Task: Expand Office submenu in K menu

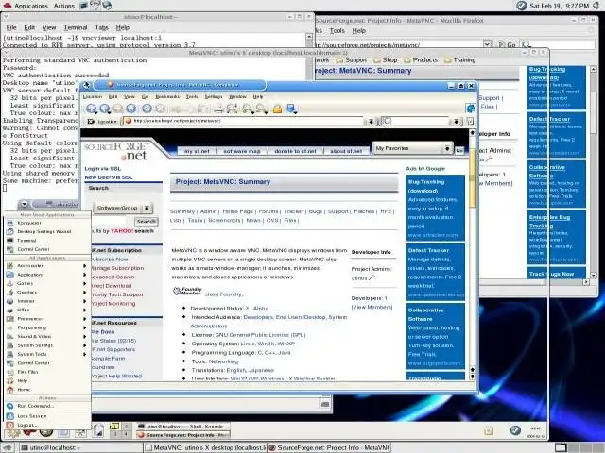Action: [x=46, y=310]
